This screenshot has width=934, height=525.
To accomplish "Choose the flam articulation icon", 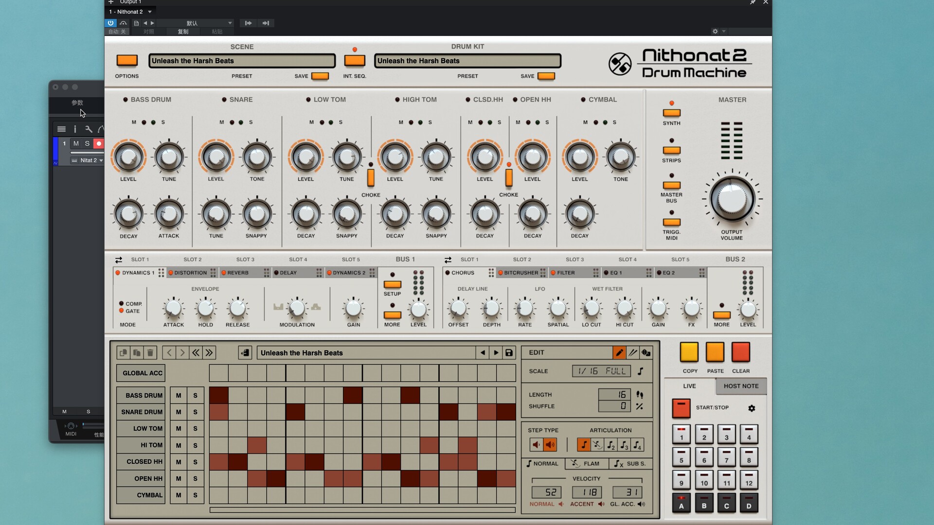I will click(x=597, y=445).
